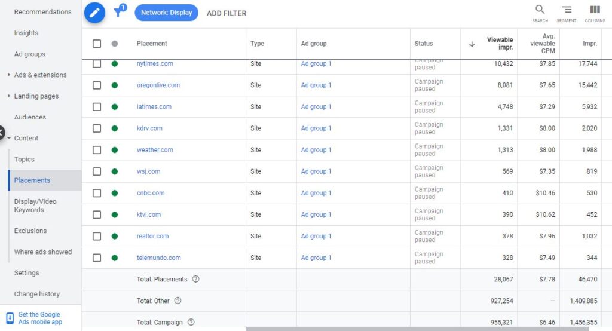
Task: Toggle the select-all checkbox in header
Action: (x=97, y=44)
